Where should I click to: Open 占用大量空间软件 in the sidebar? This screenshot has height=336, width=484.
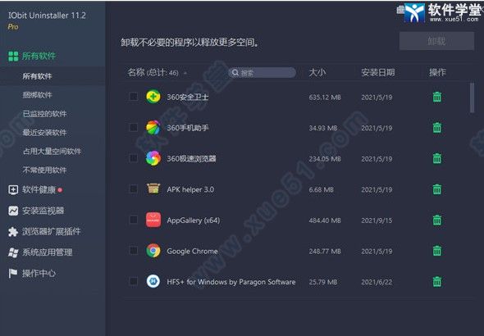(x=53, y=152)
